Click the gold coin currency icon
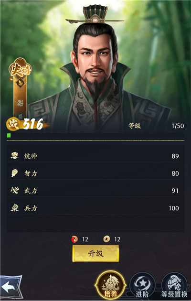 point(106,239)
